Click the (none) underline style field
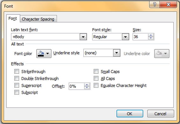This screenshot has height=124, width=180. [x=98, y=53]
